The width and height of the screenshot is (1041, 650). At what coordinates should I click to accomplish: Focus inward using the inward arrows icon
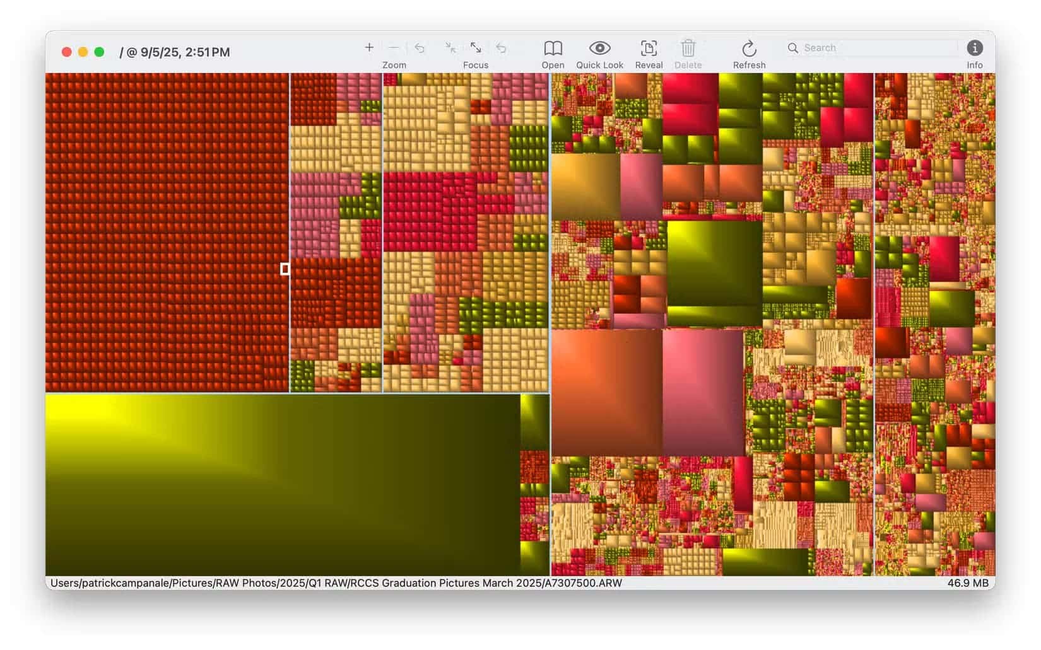tap(450, 47)
